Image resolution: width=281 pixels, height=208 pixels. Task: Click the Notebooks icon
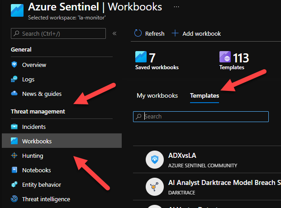click(14, 170)
